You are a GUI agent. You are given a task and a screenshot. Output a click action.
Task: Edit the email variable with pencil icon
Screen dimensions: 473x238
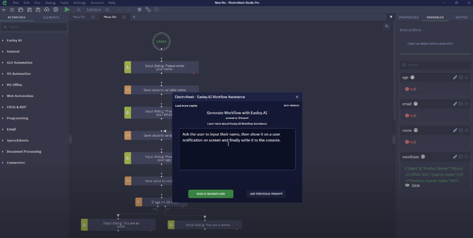click(455, 104)
